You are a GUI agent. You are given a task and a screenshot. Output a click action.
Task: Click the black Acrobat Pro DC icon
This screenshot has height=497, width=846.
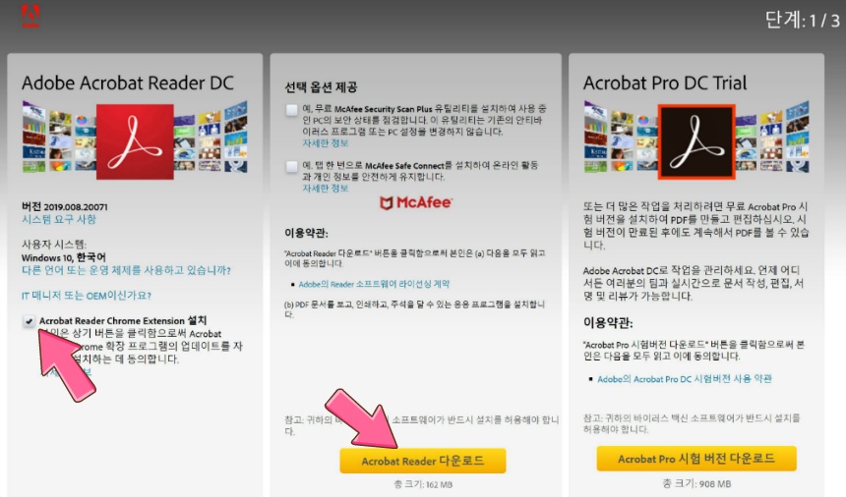(696, 141)
